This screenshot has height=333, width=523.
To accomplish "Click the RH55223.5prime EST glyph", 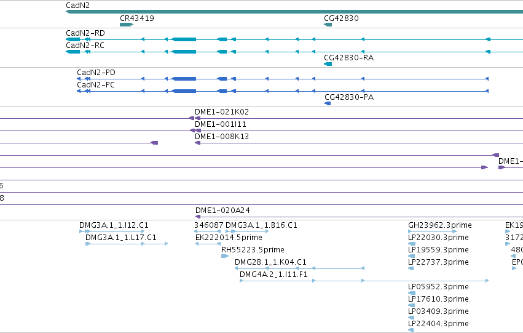I will (225, 256).
